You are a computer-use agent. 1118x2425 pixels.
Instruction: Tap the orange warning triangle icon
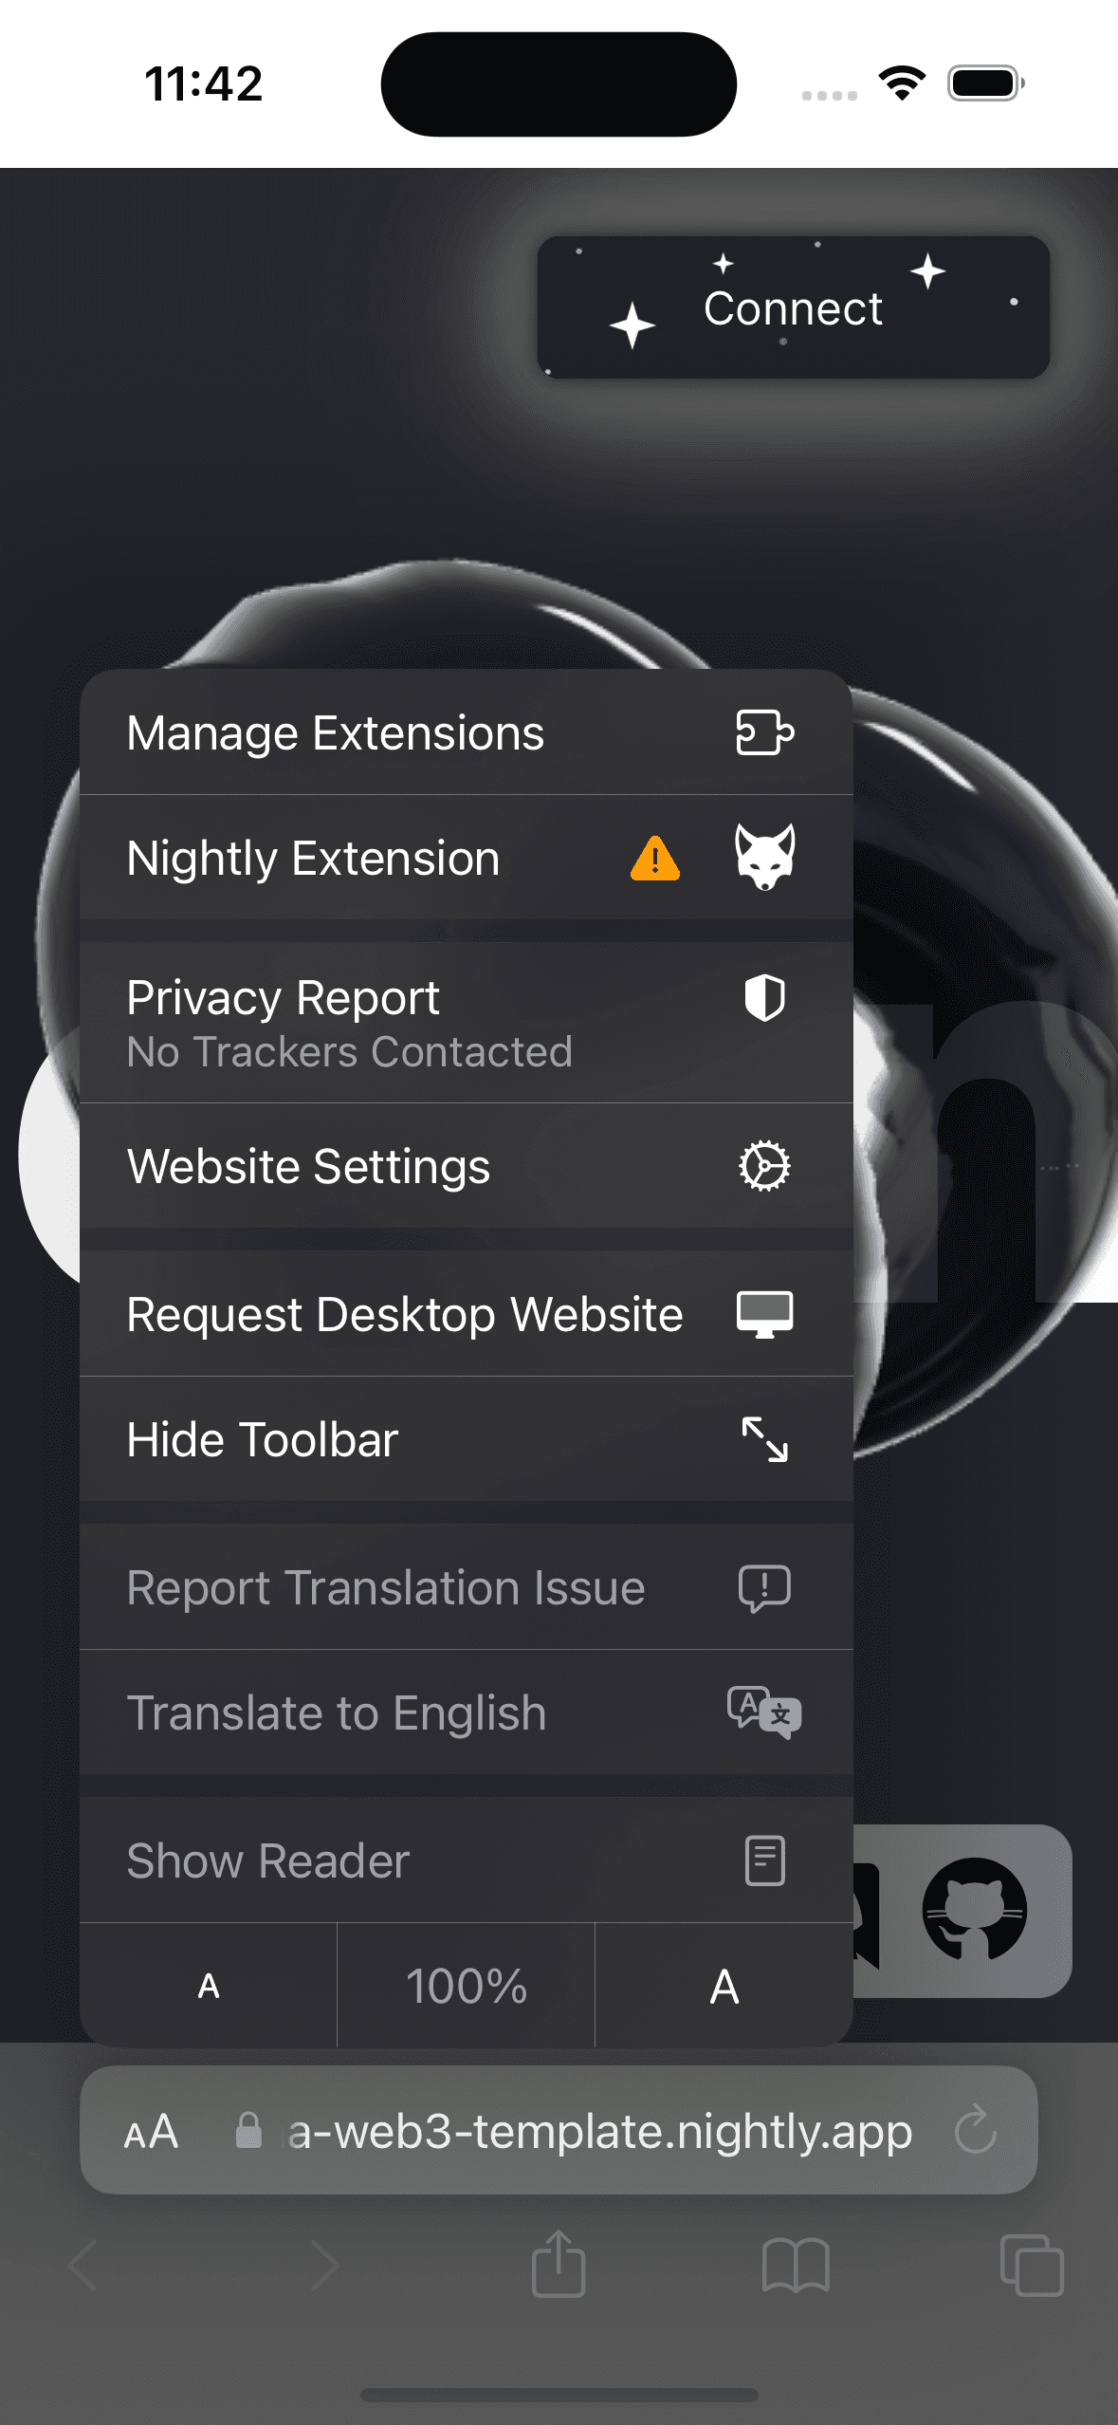click(655, 859)
